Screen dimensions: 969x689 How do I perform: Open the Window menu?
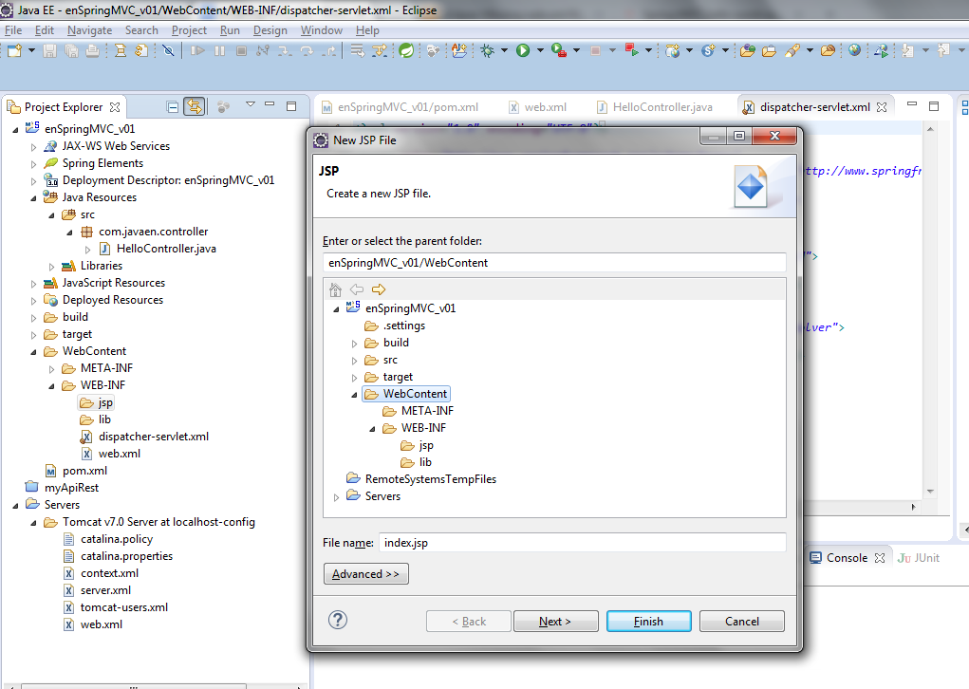(x=322, y=30)
